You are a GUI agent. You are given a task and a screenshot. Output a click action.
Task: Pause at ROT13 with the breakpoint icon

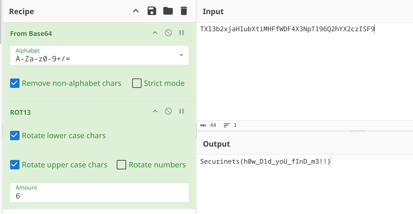(182, 111)
